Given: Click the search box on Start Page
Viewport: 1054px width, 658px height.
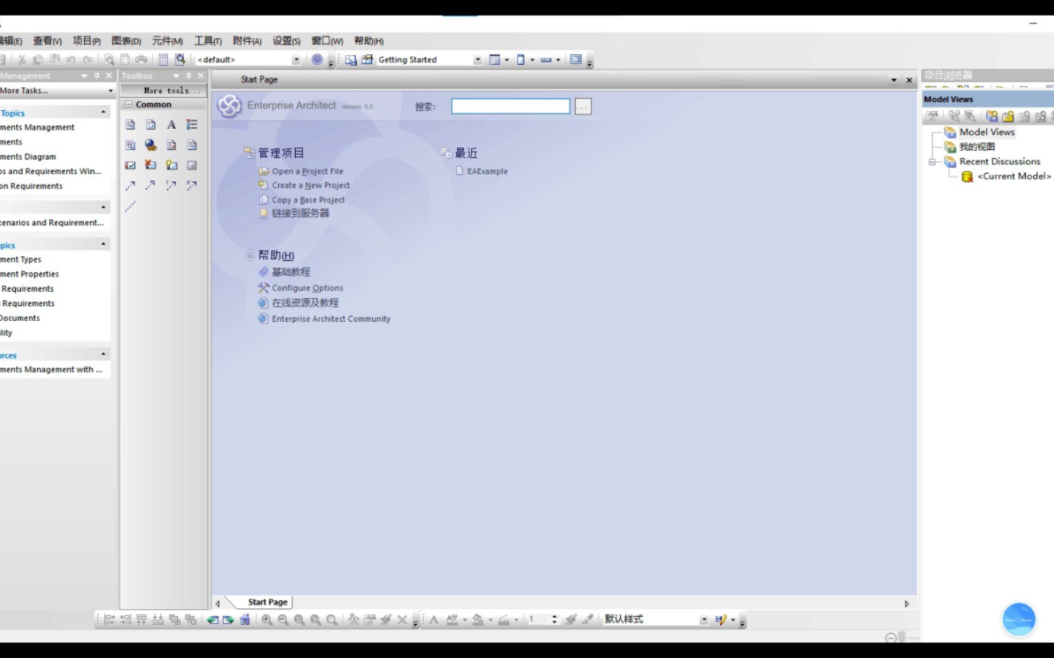Looking at the screenshot, I should click(x=511, y=107).
